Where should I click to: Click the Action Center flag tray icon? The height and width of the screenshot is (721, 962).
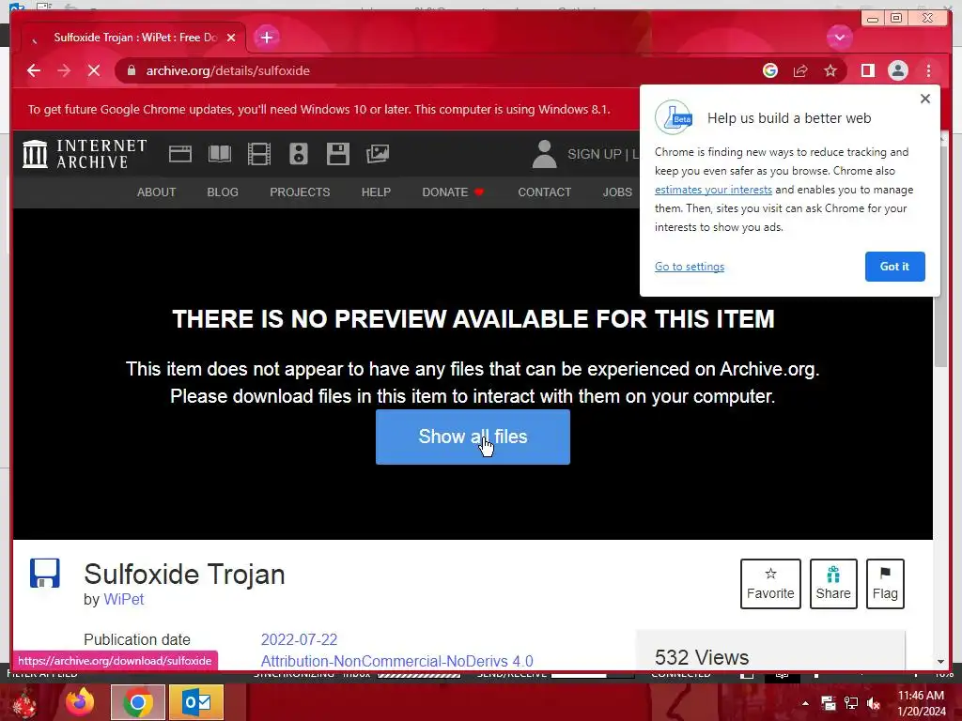[x=829, y=703]
